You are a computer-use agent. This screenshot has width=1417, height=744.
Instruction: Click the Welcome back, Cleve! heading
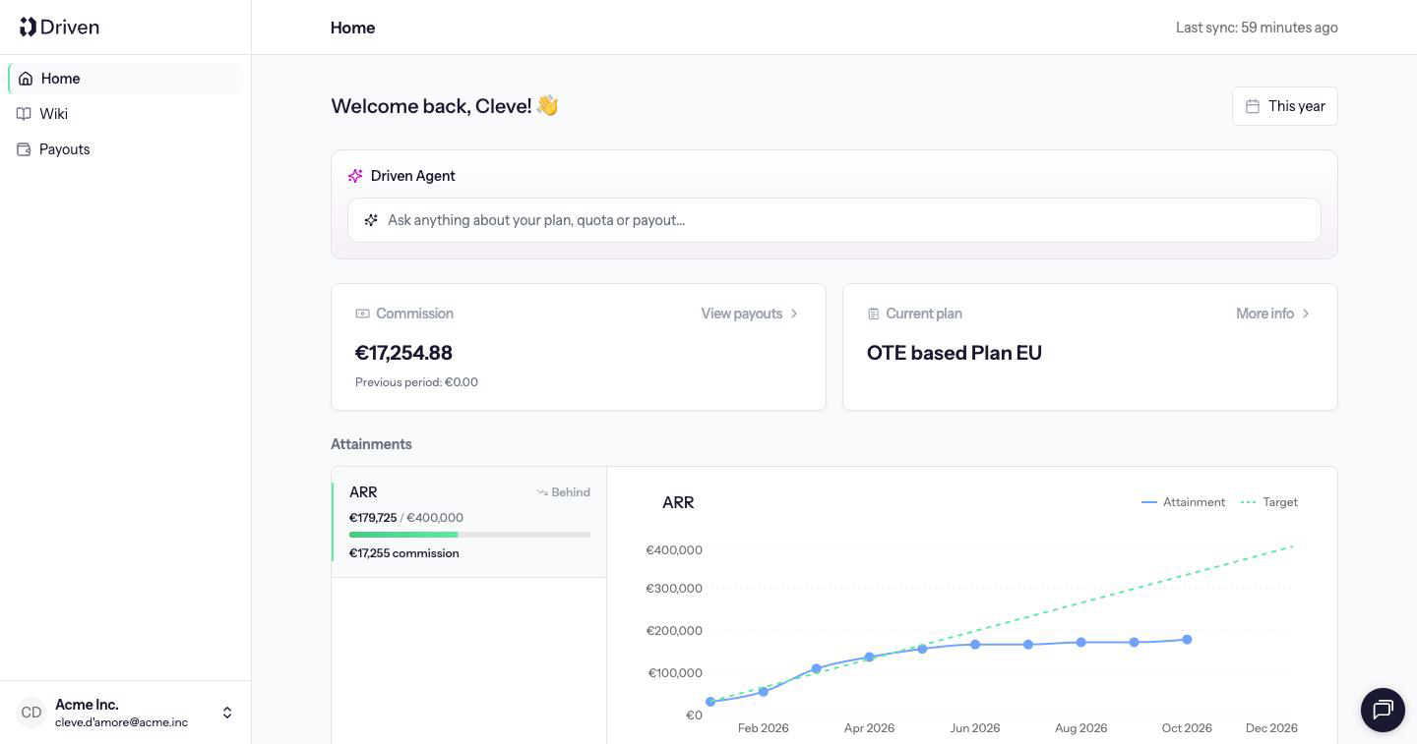click(x=445, y=106)
